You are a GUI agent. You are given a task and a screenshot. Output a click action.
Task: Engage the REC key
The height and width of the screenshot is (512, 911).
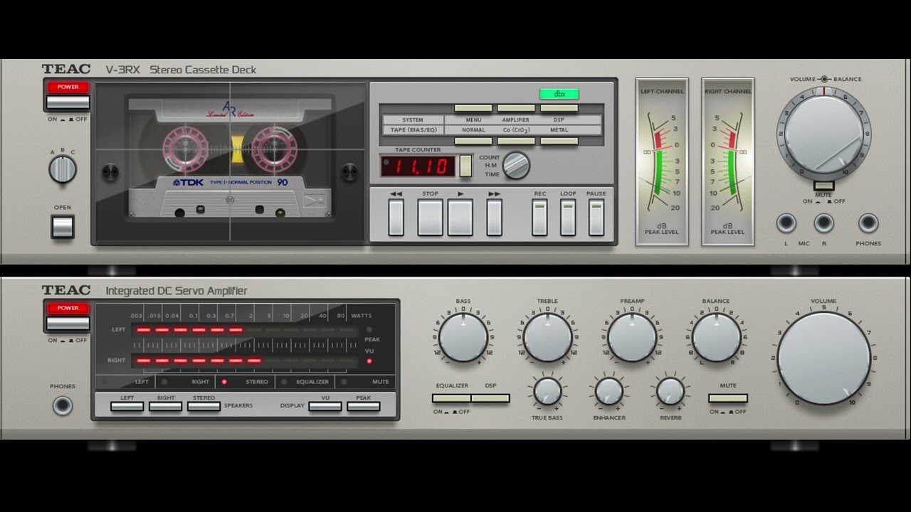click(539, 218)
